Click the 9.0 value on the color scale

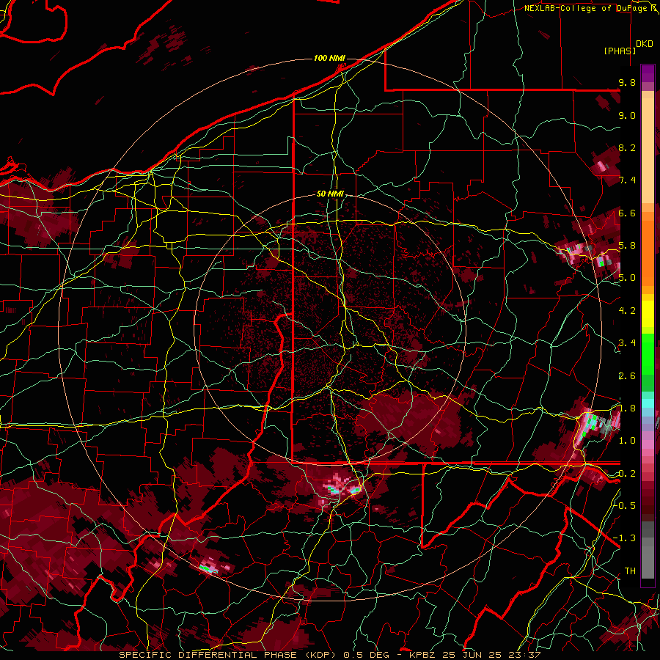pos(627,116)
